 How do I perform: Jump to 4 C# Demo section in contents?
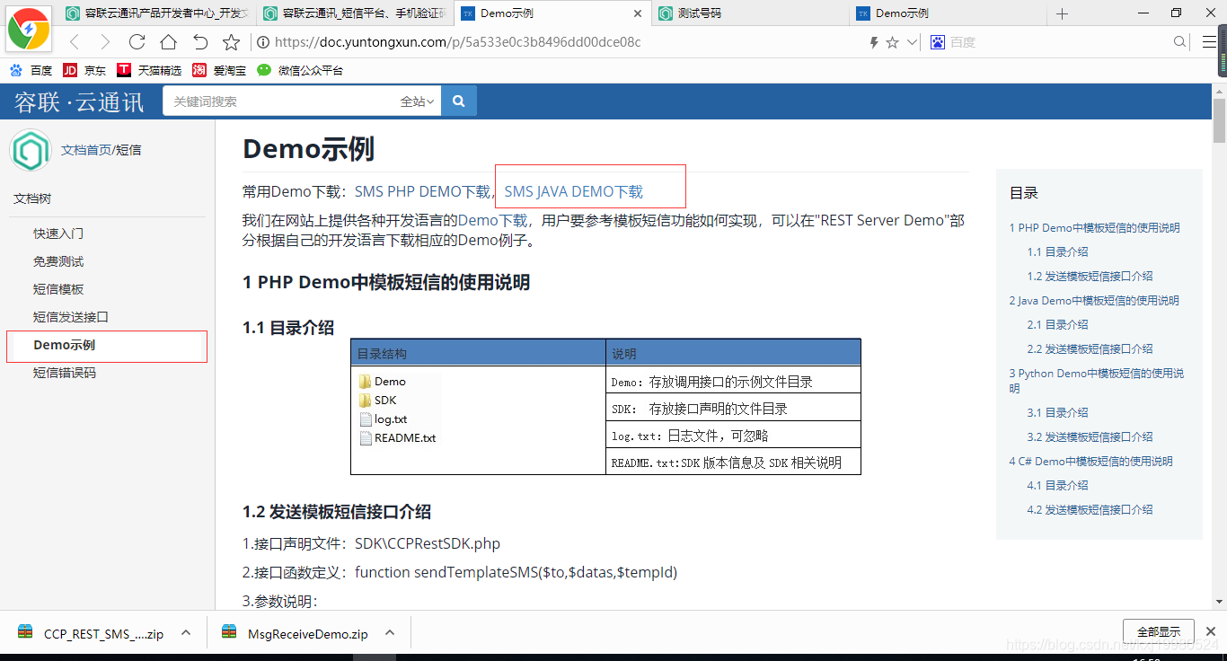click(1090, 462)
